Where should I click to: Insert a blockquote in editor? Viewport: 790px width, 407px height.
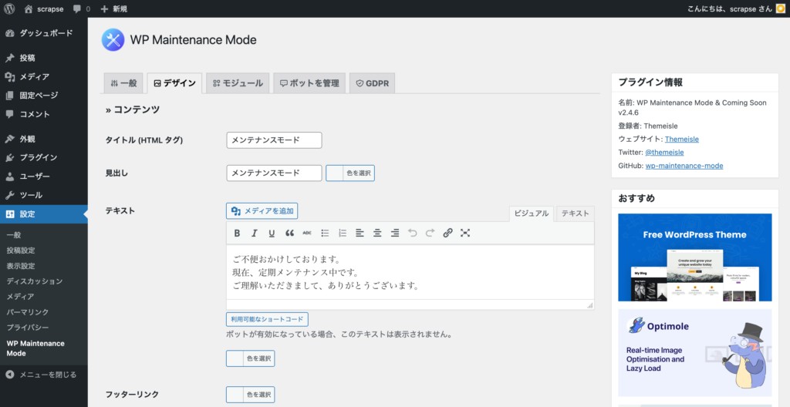(x=289, y=234)
